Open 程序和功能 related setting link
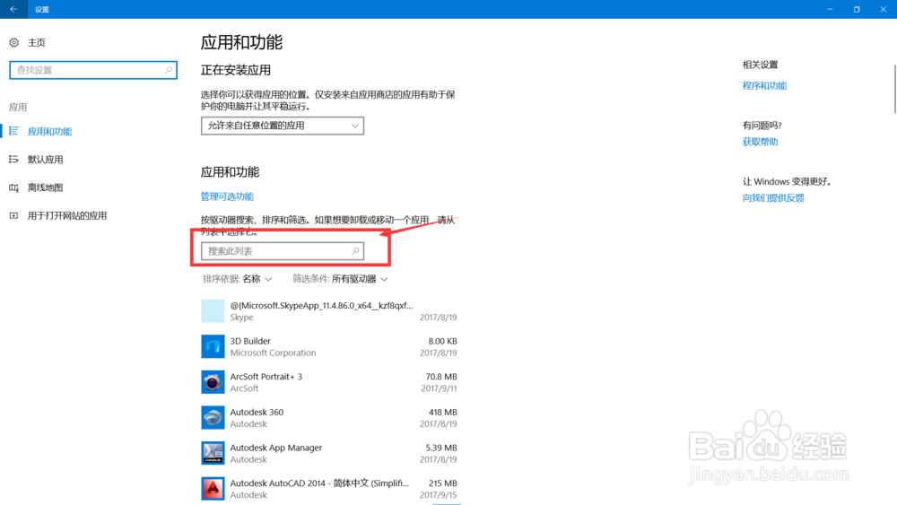The height and width of the screenshot is (505, 897). [764, 85]
